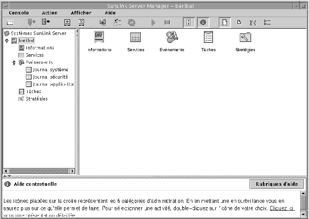The width and height of the screenshot is (309, 219).
Task: Click the blank window icon in the toolbar
Action: click(x=10, y=22)
